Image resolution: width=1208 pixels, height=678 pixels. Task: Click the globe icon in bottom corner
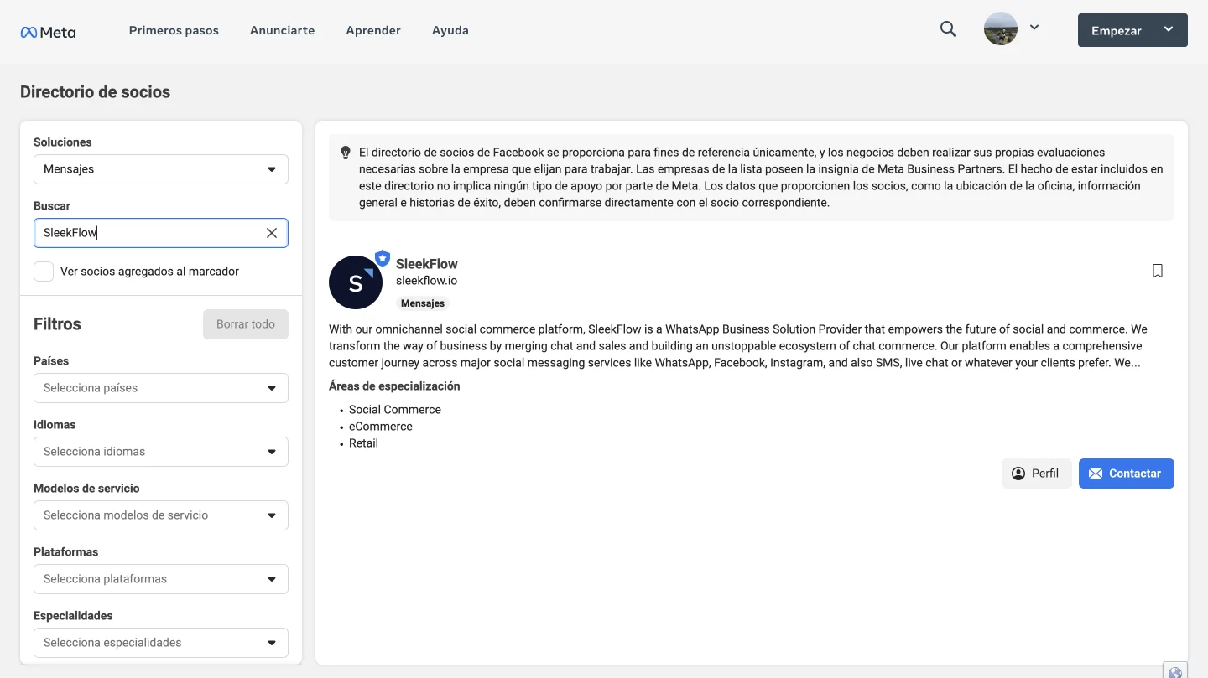pyautogui.click(x=1175, y=671)
